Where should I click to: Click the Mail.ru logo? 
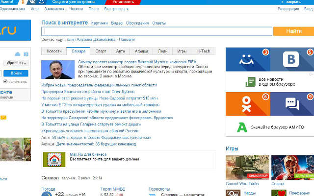click(x=15, y=30)
